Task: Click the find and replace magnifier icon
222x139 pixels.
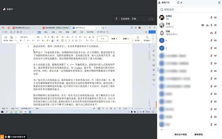Action: tap(147, 38)
